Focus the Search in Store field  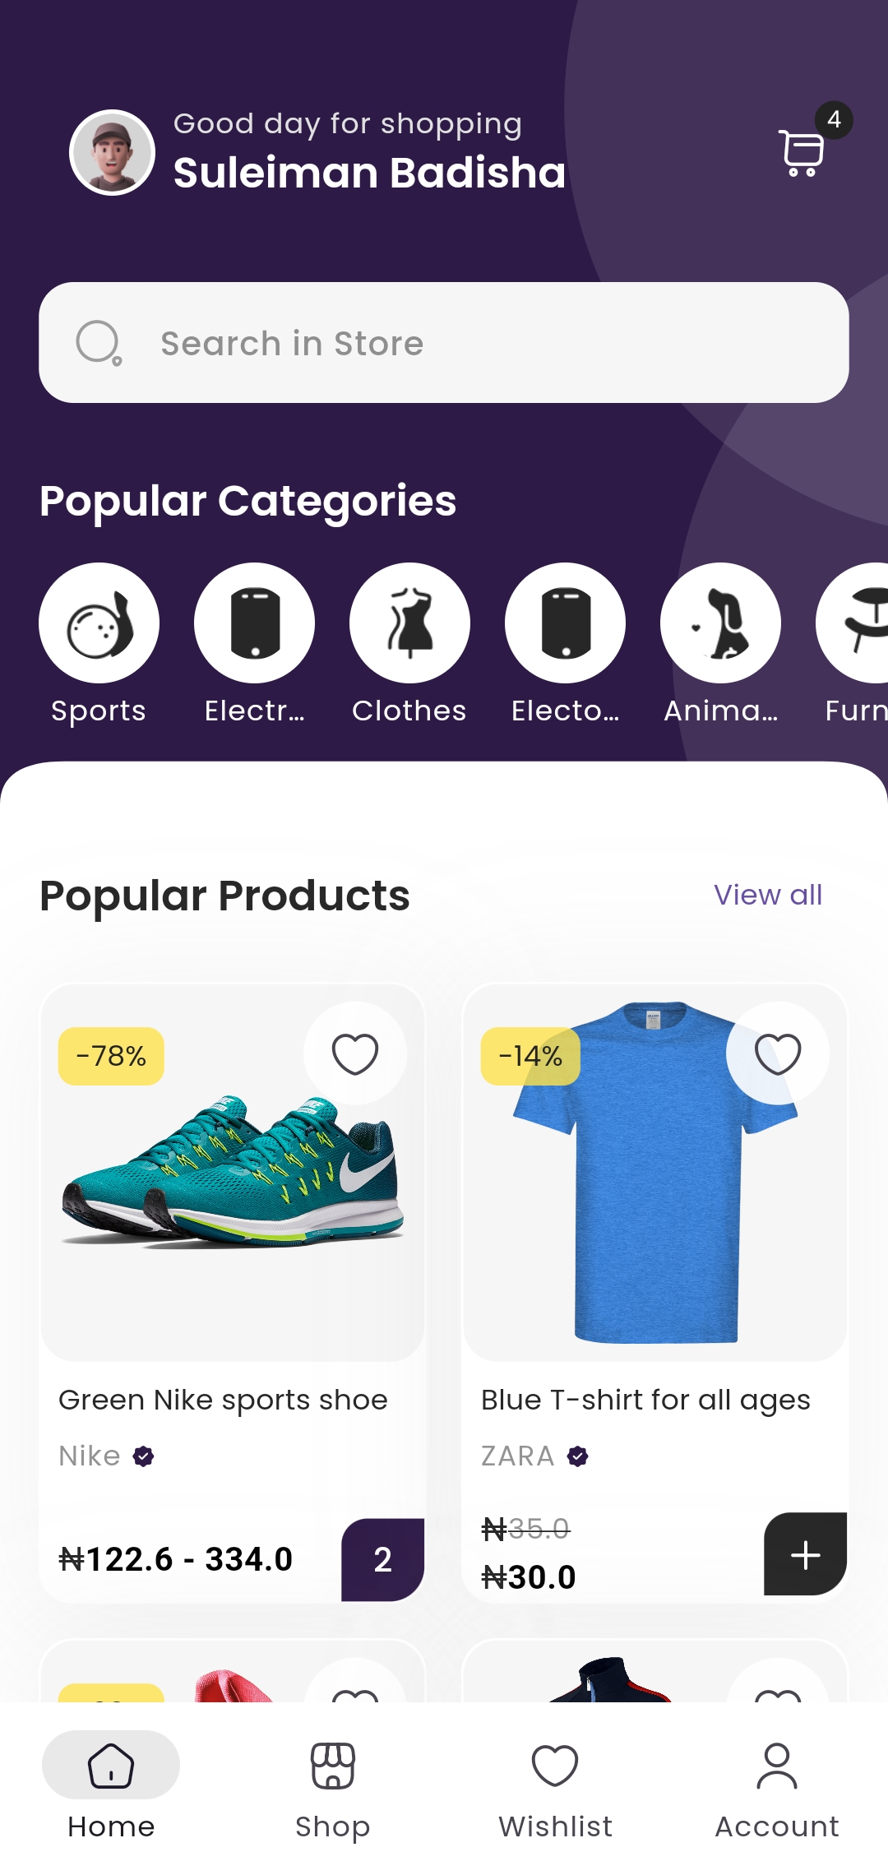460,343
